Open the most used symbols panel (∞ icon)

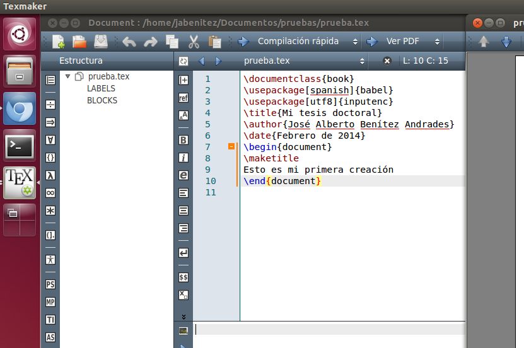[50, 193]
